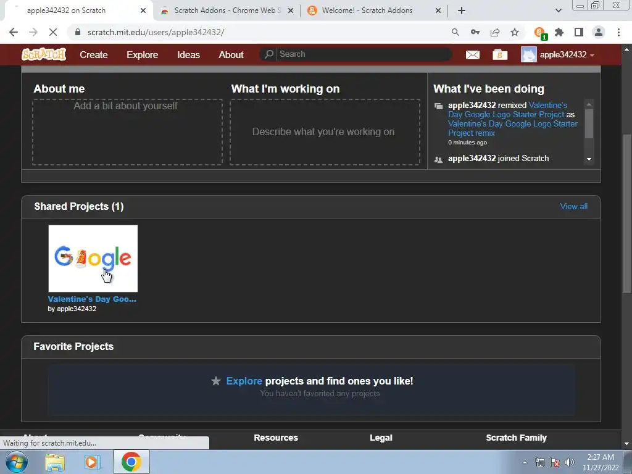Stop loading the page with X button

coord(53,32)
